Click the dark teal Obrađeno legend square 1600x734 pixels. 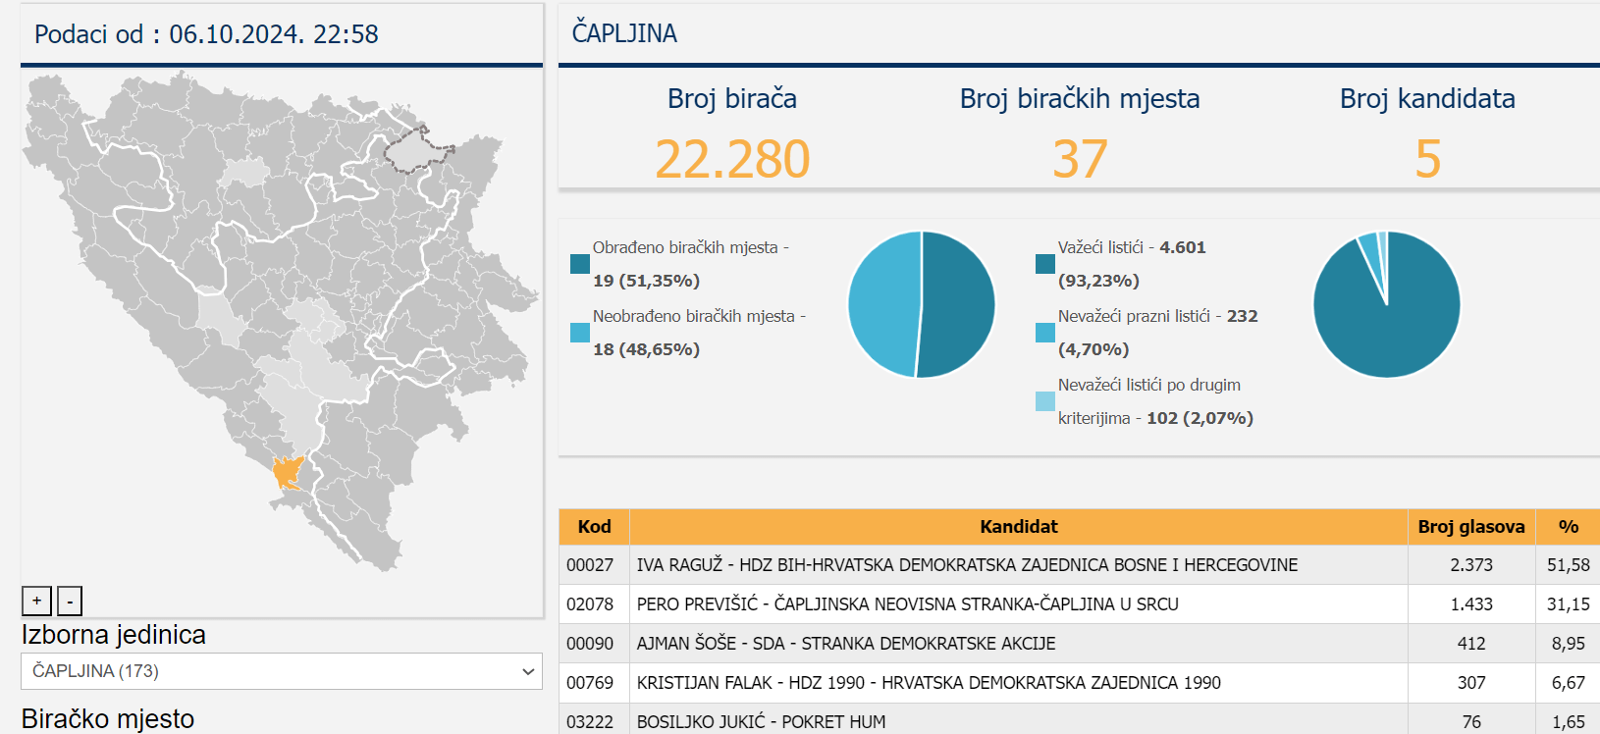(580, 264)
